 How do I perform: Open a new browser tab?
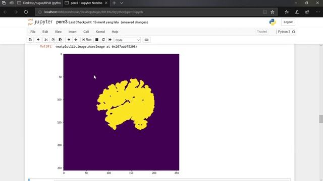114,3
